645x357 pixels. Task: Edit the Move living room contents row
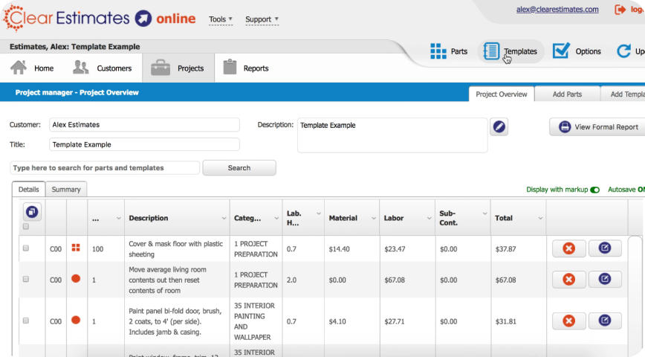pyautogui.click(x=605, y=279)
